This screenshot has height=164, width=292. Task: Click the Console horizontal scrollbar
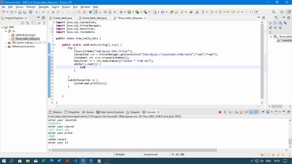click(x=134, y=150)
